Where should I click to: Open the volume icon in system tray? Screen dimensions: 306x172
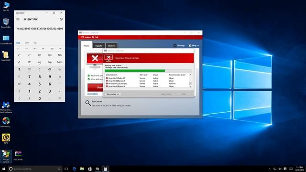(x=280, y=169)
